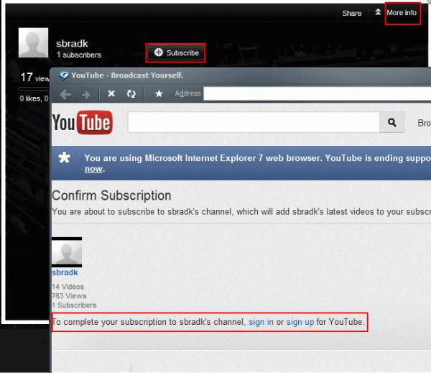Click the 'Confirm Subscription' heading
Image resolution: width=431 pixels, height=373 pixels.
(111, 195)
